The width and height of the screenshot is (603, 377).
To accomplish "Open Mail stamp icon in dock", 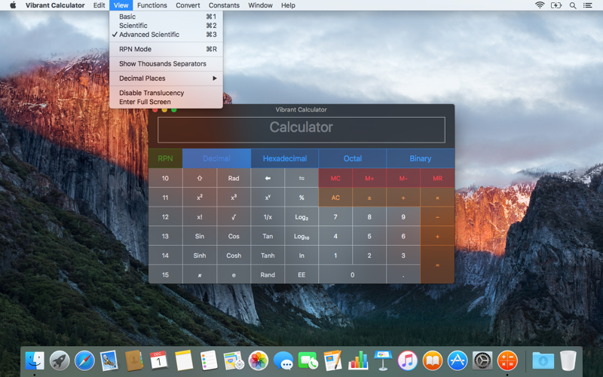I will 109,361.
